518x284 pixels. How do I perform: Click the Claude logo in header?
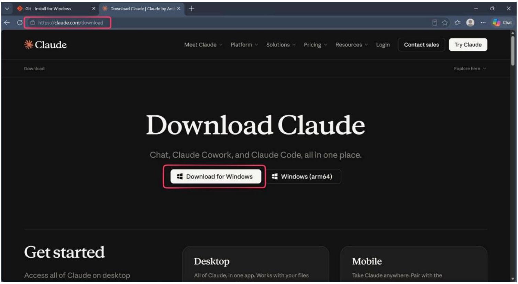(x=45, y=45)
